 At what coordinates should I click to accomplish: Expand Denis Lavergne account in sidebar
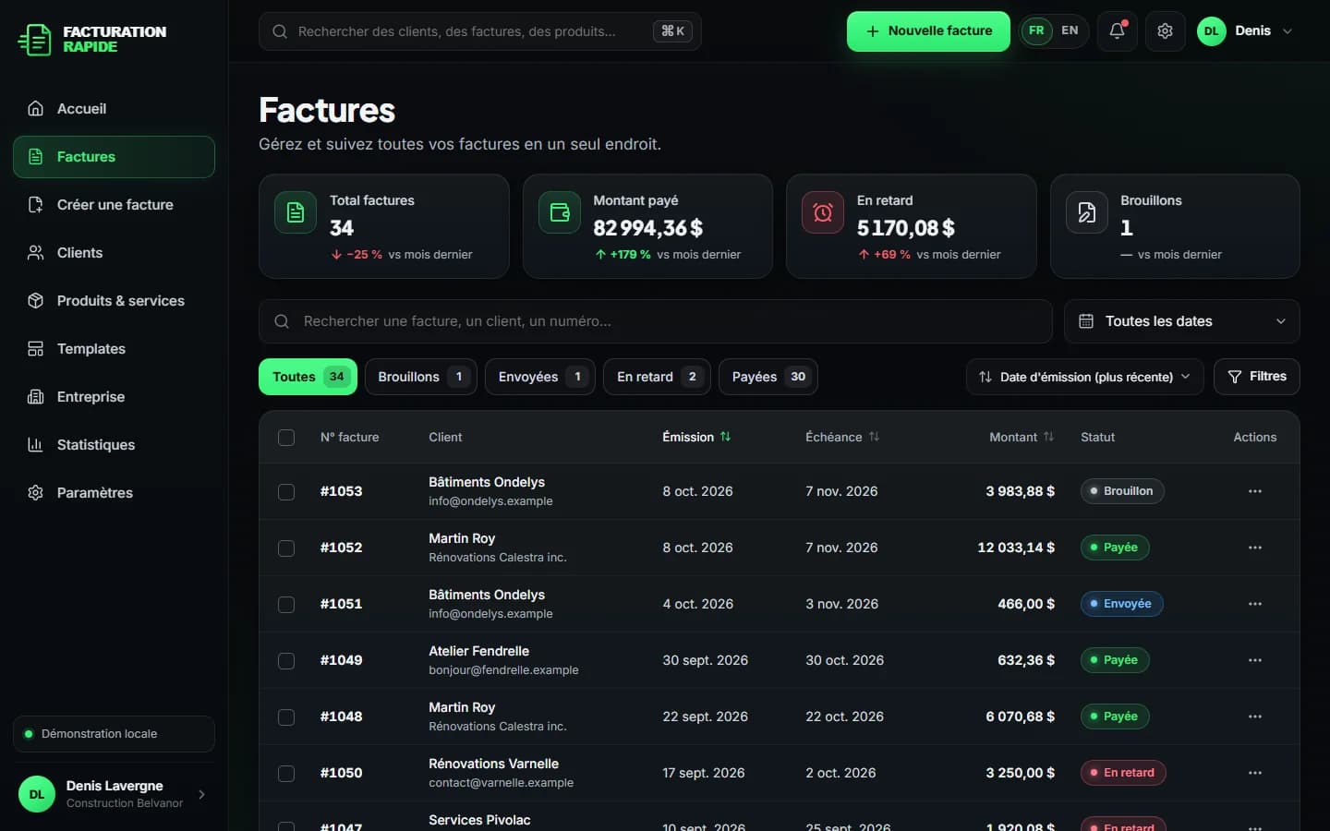(x=114, y=794)
